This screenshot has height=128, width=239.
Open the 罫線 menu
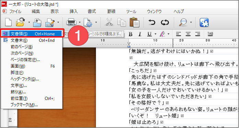point(111,12)
